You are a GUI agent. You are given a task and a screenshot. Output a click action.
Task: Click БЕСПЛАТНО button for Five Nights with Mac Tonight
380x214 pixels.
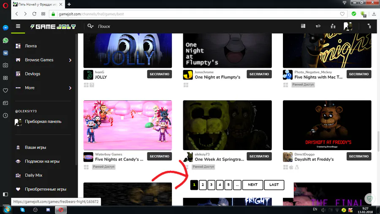click(359, 74)
